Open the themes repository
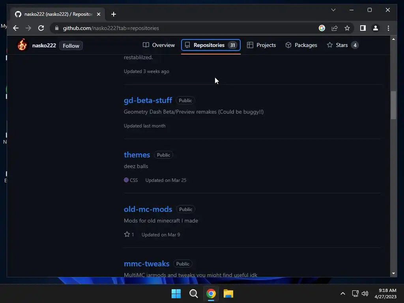This screenshot has width=404, height=303. click(137, 155)
